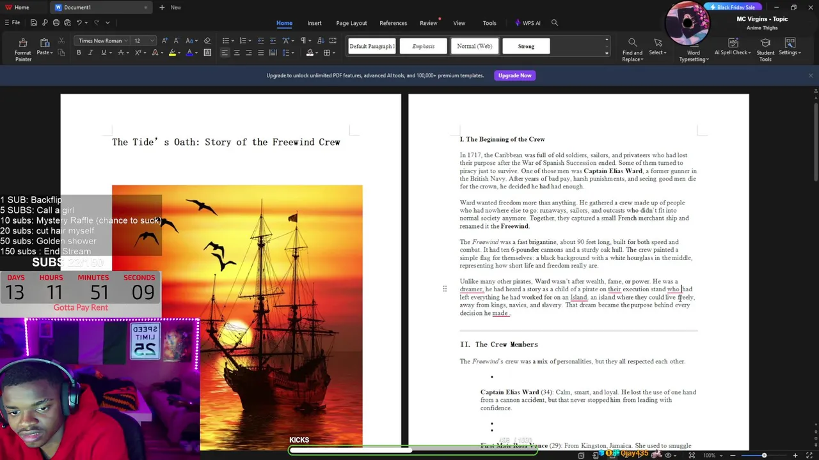
Task: Click the Undo arrow
Action: [x=79, y=22]
